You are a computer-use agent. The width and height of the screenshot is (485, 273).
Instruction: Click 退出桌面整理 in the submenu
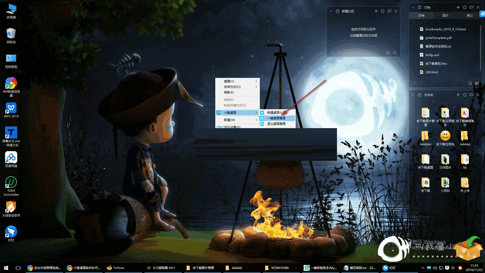click(x=276, y=124)
